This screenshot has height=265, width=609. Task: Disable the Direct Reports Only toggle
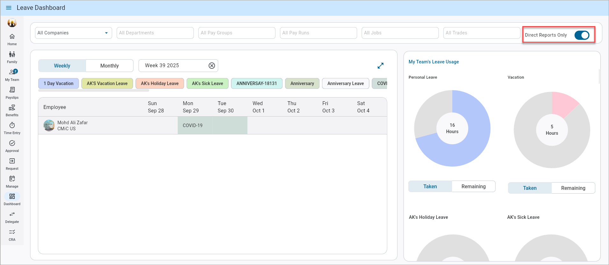point(582,35)
